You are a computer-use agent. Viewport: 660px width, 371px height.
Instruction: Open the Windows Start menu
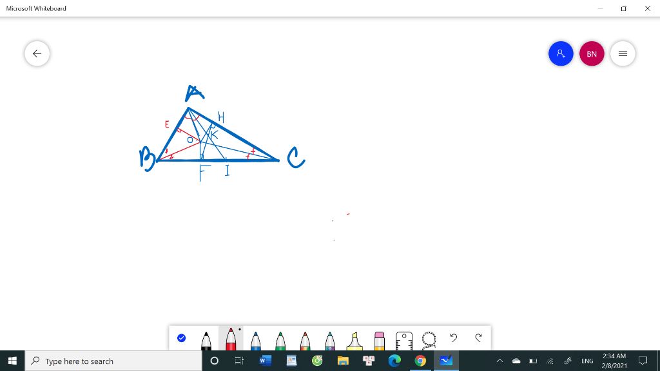[x=12, y=361]
